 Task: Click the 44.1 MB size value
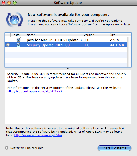117,45
